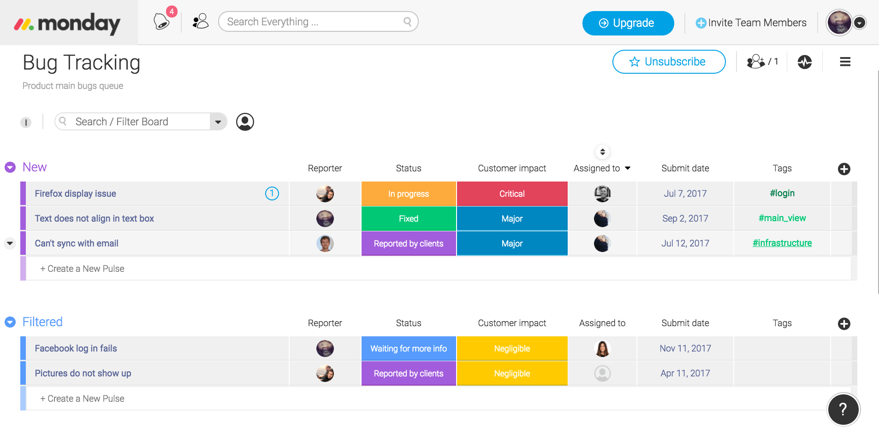Image resolution: width=879 pixels, height=428 pixels.
Task: Change Reported by clients status for Can't sync
Action: point(409,243)
